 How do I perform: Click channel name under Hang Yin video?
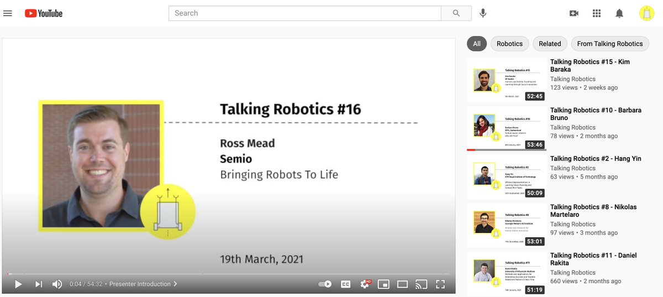tap(572, 168)
